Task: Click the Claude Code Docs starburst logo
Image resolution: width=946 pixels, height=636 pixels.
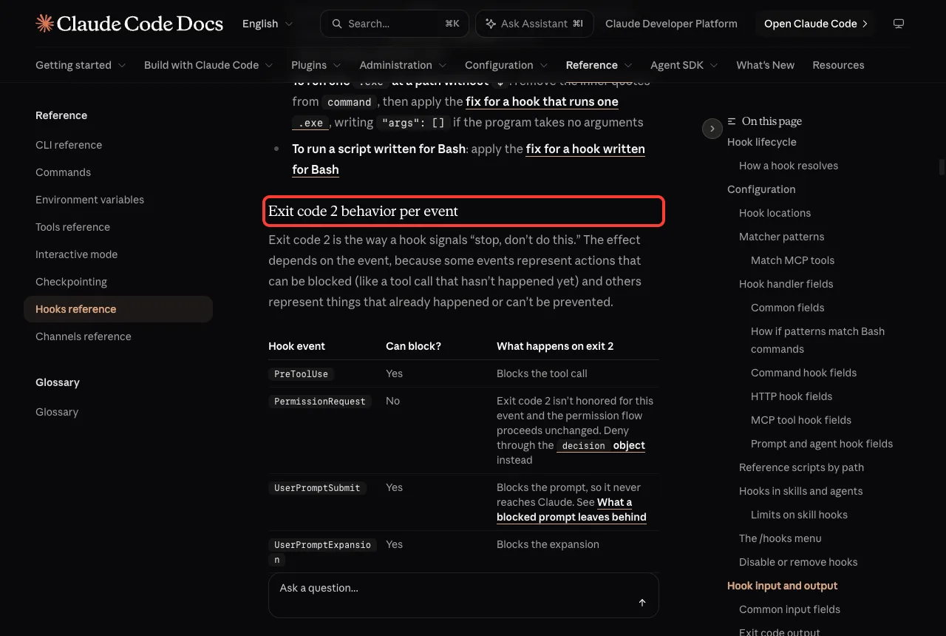Action: [x=44, y=24]
